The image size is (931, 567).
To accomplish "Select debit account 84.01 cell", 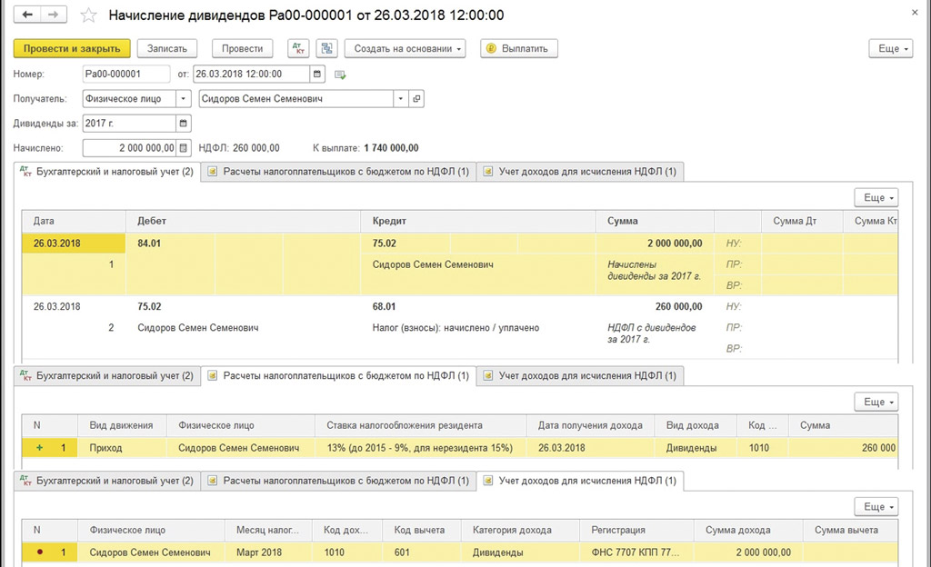I will pos(170,244).
